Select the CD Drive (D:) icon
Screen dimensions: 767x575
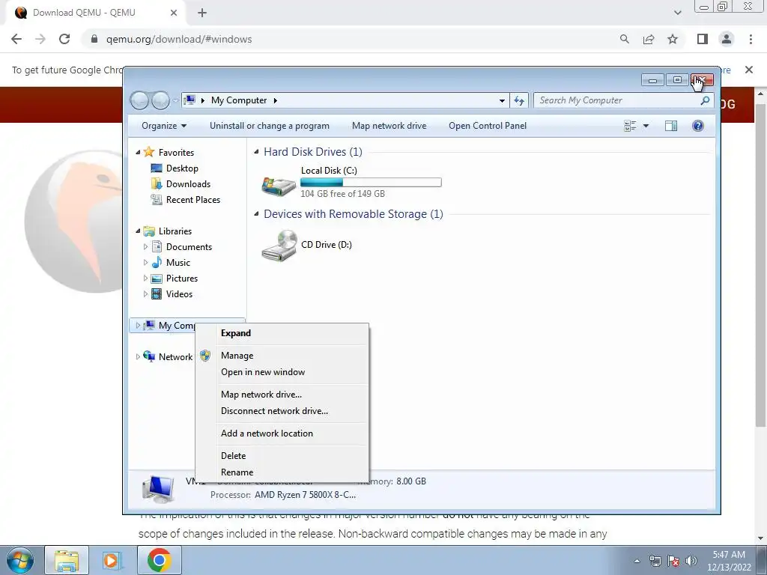(x=279, y=246)
